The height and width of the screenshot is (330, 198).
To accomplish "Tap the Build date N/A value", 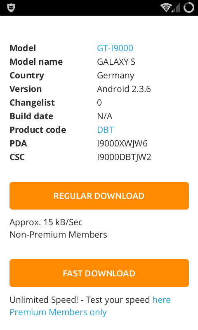I will (x=105, y=116).
